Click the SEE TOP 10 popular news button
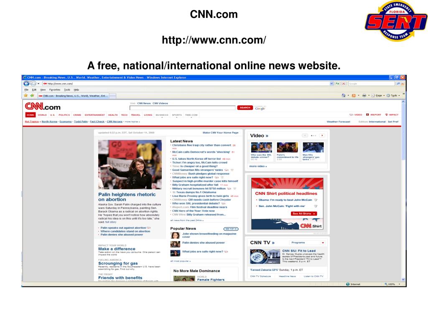 [231, 229]
